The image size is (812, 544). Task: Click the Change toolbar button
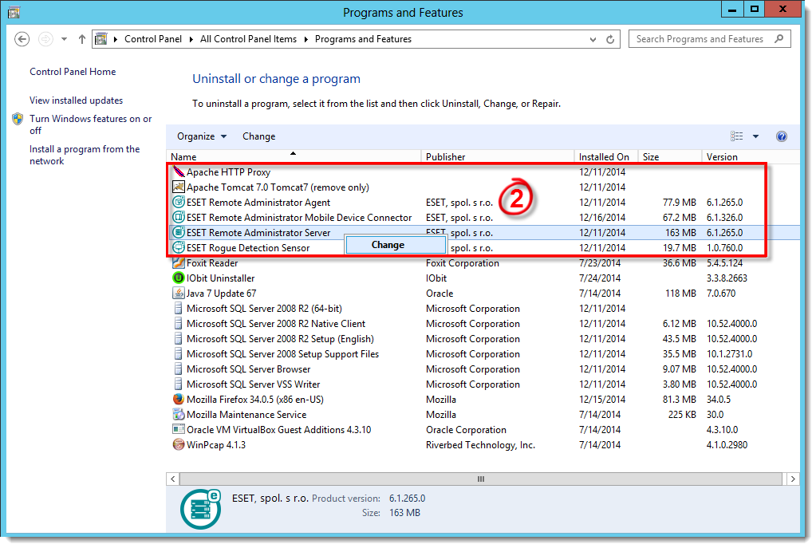259,136
